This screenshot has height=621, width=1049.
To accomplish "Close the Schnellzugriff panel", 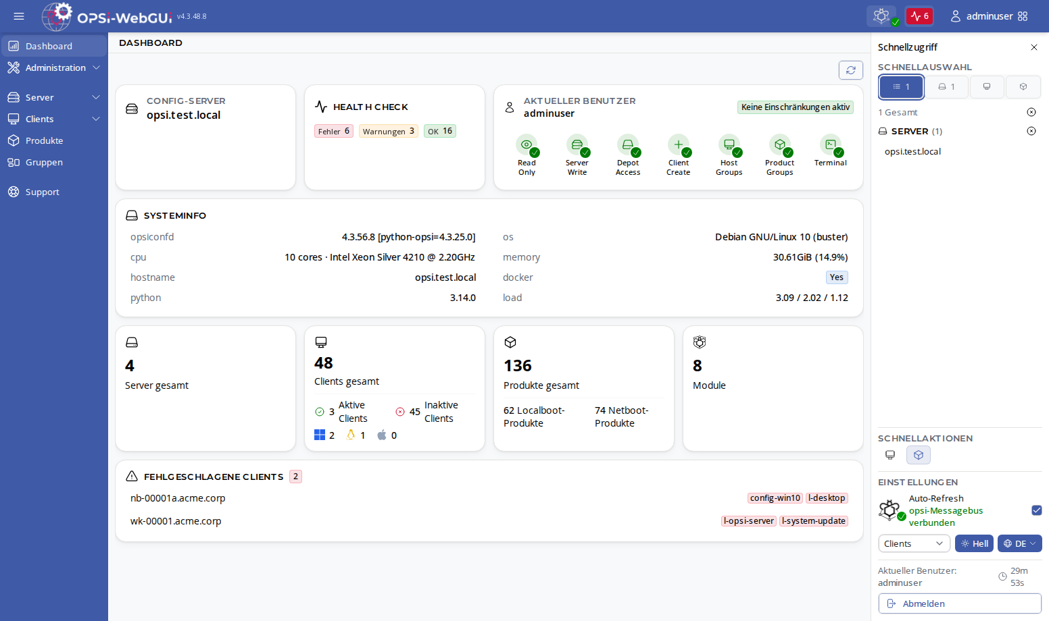I will [1034, 47].
